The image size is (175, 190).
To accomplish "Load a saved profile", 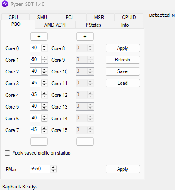I will 123,83.
